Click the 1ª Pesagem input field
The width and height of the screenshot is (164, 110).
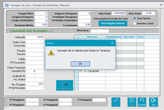click(x=32, y=100)
